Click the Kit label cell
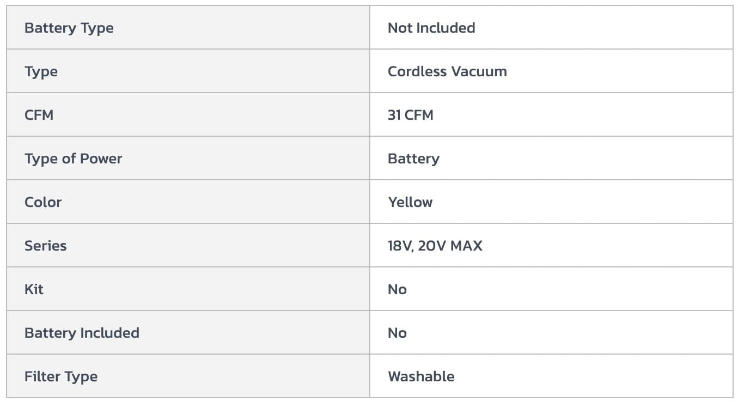Screen dimensions: 738x402 (34, 289)
